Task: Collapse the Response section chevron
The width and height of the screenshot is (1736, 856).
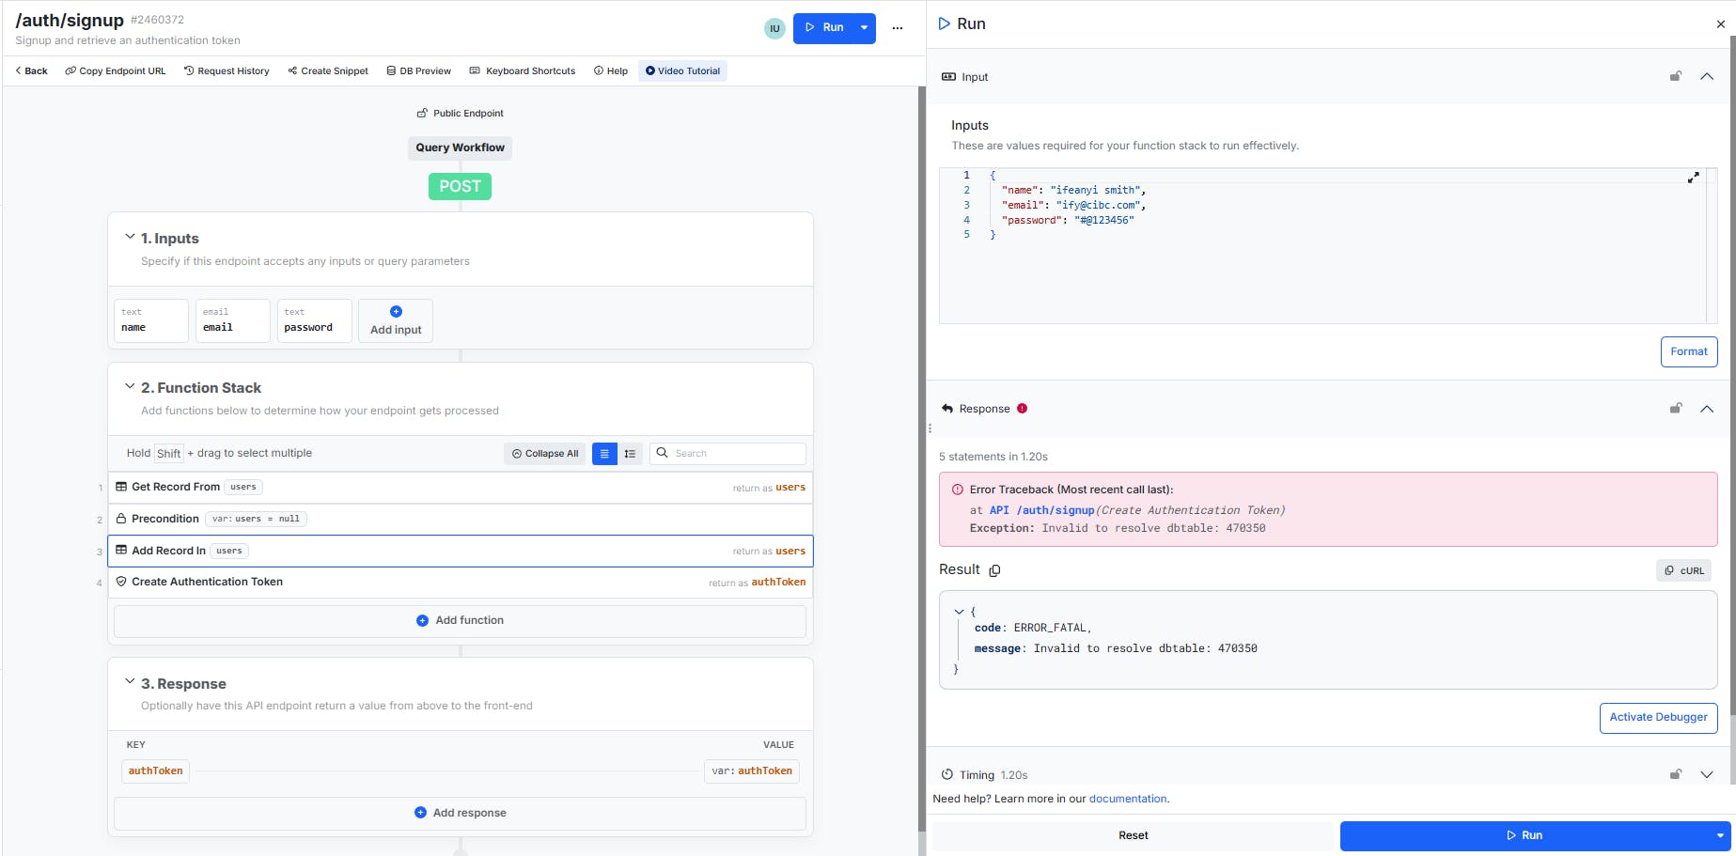Action: (x=1707, y=408)
